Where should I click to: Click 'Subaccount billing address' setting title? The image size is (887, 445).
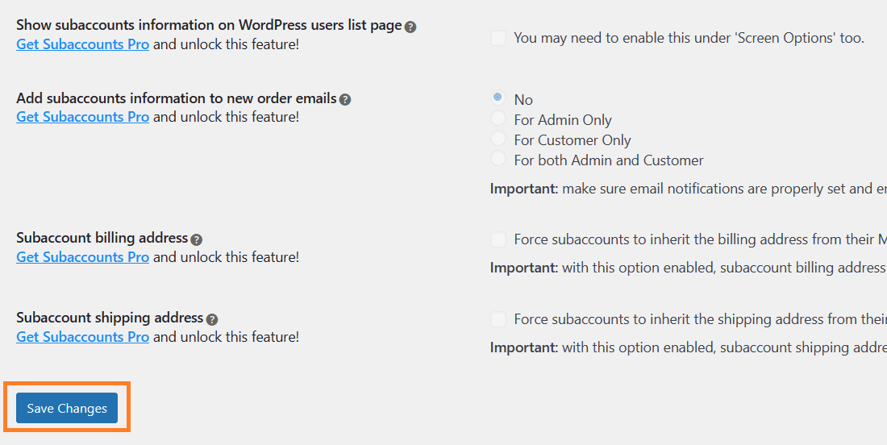click(102, 238)
